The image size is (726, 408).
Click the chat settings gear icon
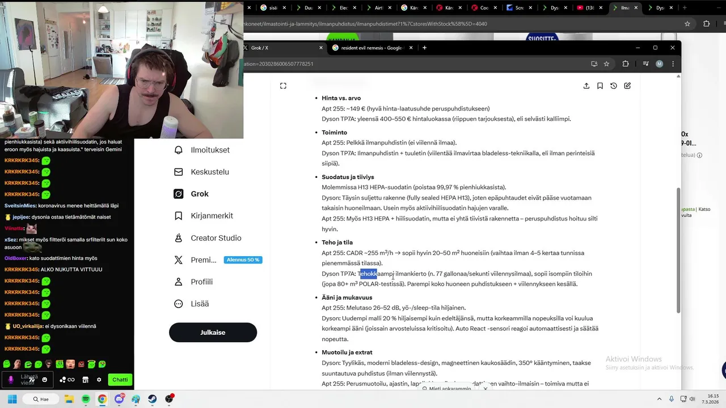coord(99,380)
